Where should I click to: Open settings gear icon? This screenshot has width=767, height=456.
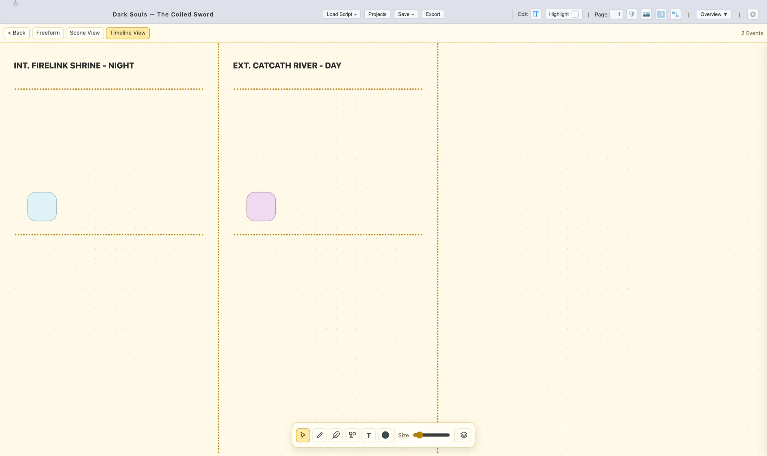(x=753, y=14)
